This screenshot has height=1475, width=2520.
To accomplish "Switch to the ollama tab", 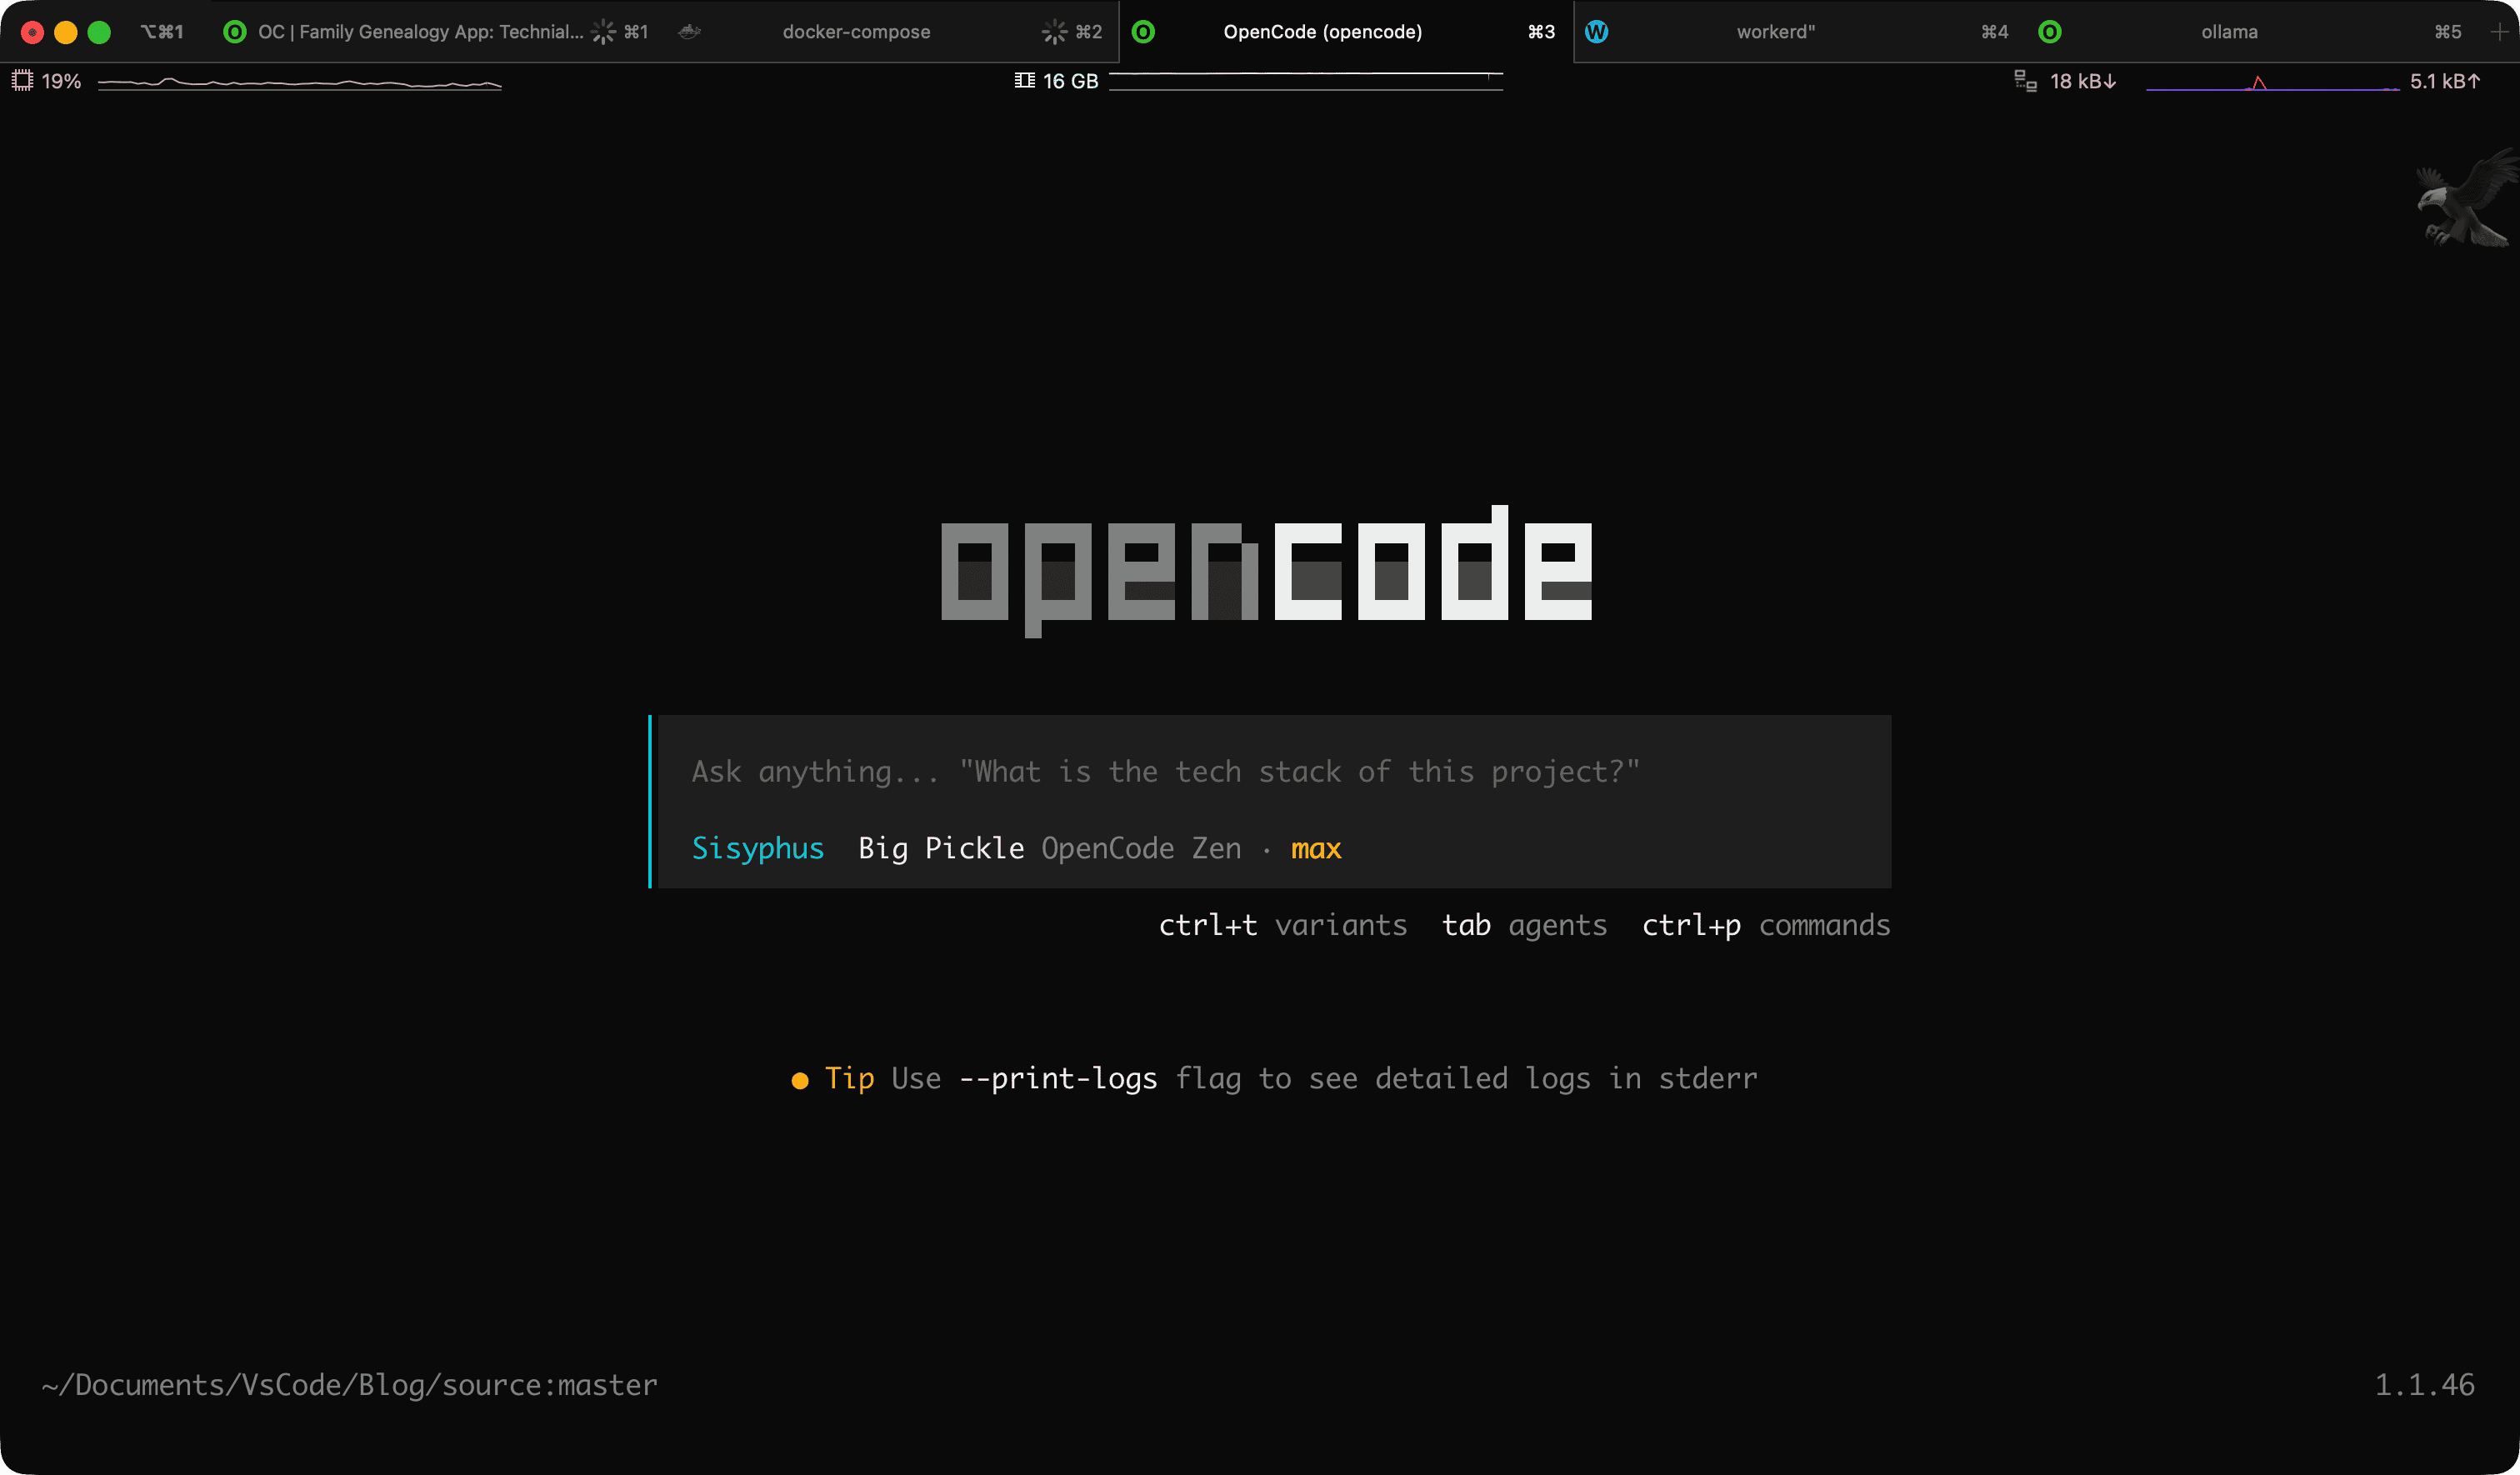I will (x=2229, y=32).
